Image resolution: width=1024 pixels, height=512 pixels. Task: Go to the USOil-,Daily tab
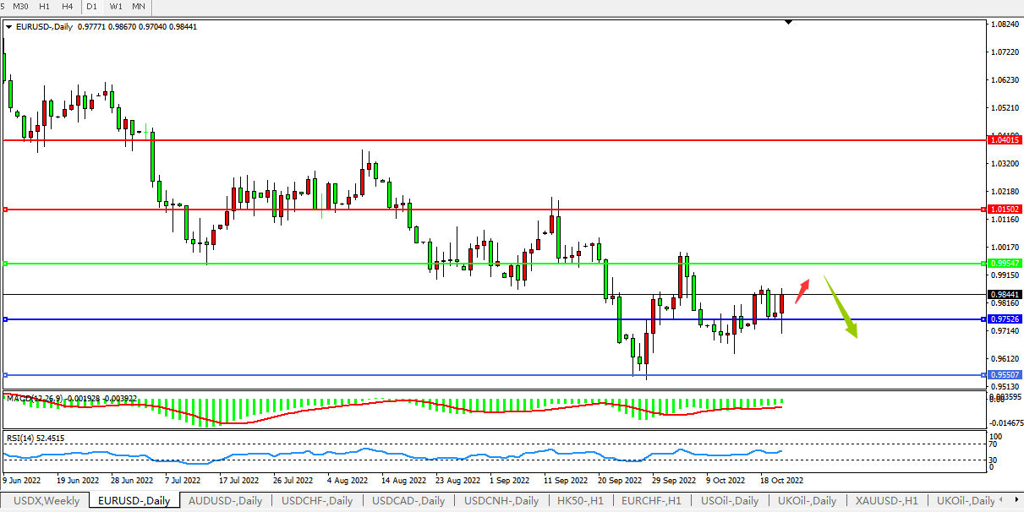730,501
